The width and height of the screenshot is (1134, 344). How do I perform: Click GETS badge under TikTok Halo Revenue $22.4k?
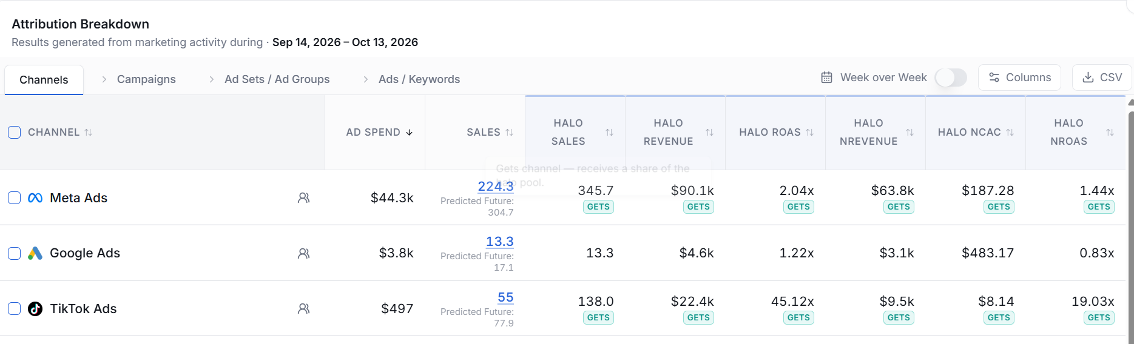698,318
